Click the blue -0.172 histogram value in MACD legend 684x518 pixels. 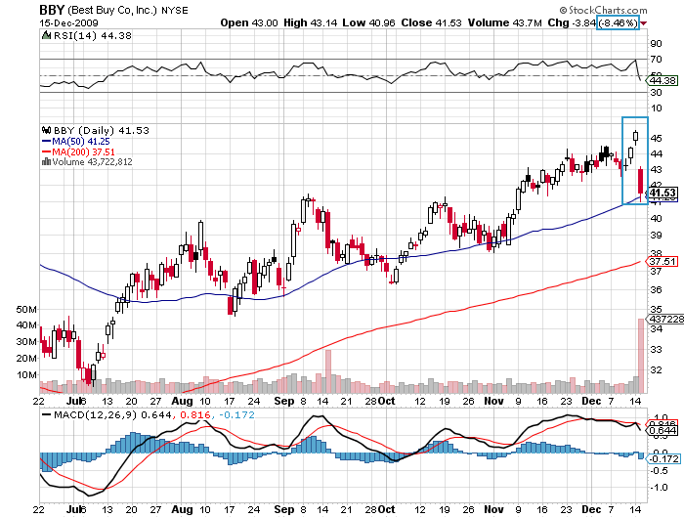coord(236,414)
